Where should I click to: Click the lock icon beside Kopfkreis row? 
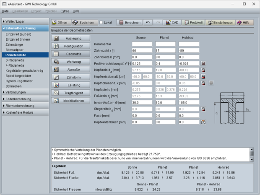[x=203, y=70]
